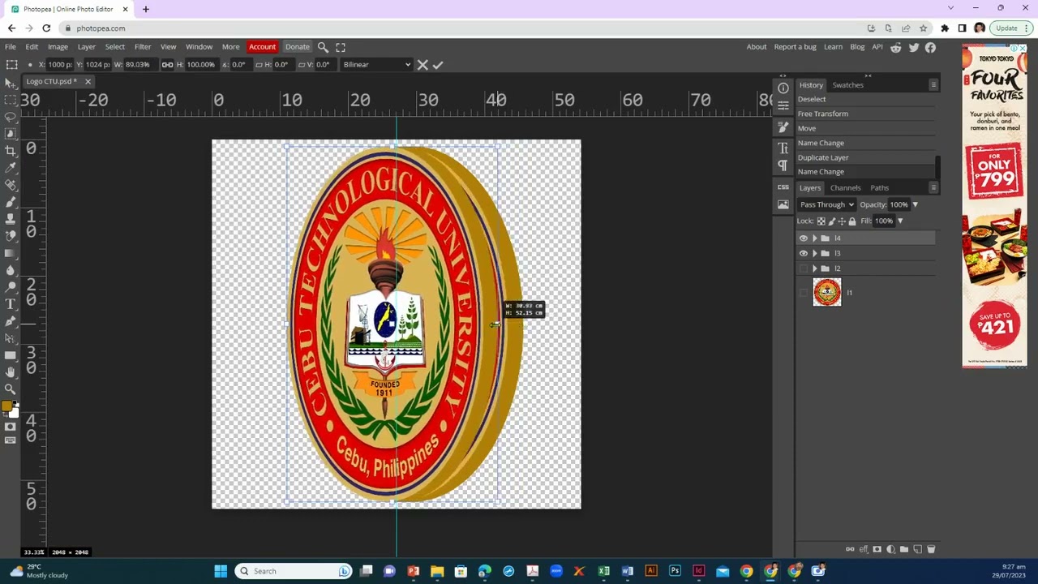Hide the l3 folder layer

pyautogui.click(x=804, y=253)
